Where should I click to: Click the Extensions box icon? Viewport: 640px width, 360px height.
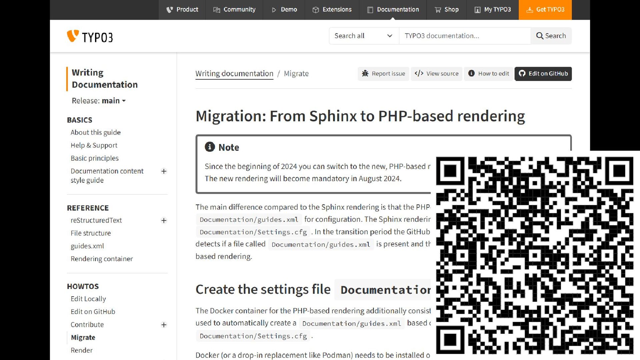[316, 10]
